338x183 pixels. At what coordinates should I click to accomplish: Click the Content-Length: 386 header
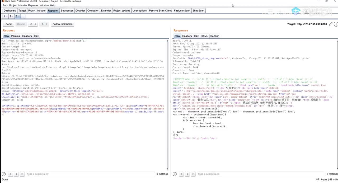[14, 47]
